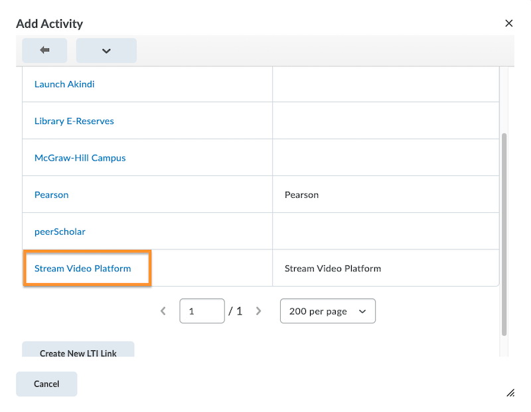Click the back arrow button
The image size is (531, 412).
pyautogui.click(x=44, y=50)
